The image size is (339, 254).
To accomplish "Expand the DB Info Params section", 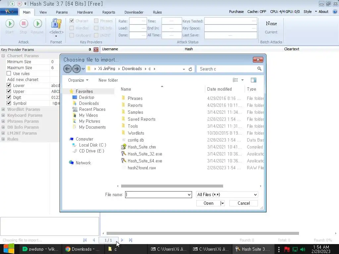I will [3, 127].
